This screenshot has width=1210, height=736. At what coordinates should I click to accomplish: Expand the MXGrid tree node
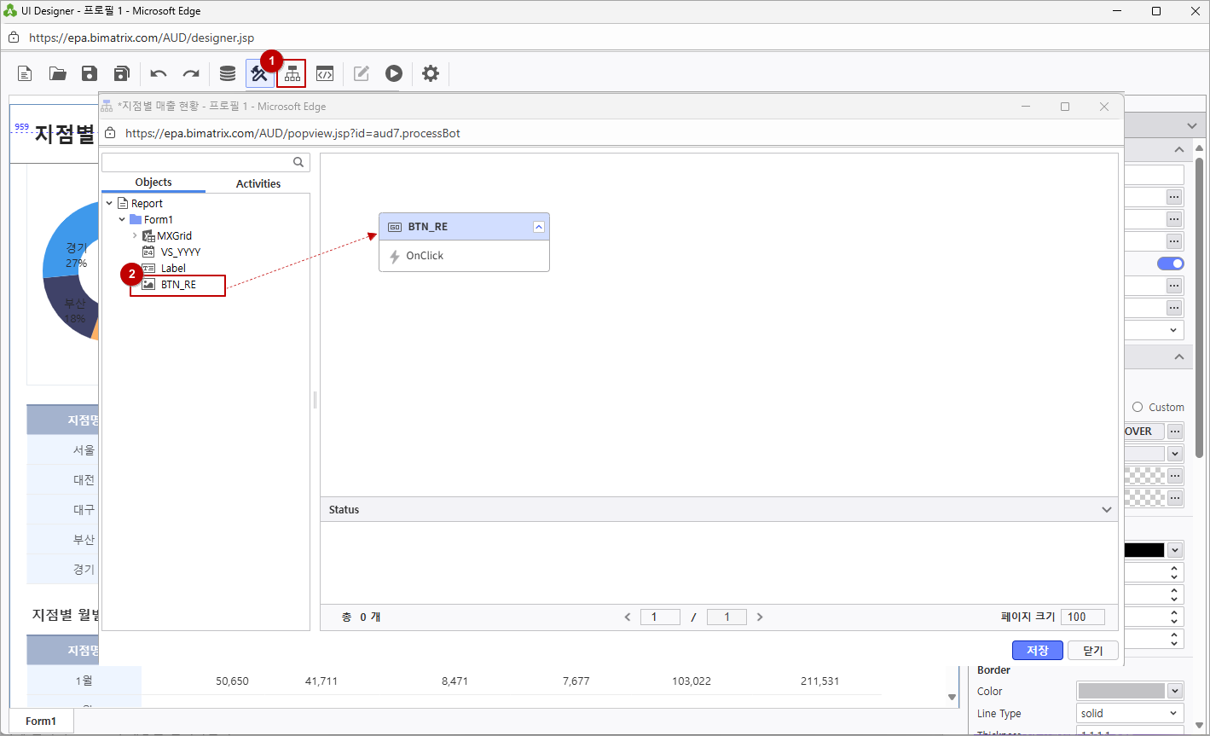click(135, 235)
